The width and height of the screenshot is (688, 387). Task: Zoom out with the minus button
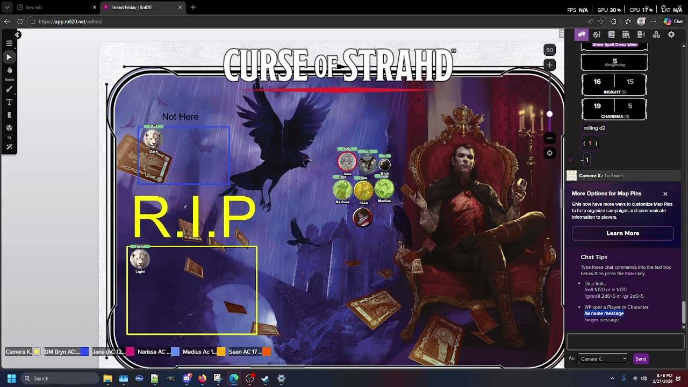pos(549,138)
